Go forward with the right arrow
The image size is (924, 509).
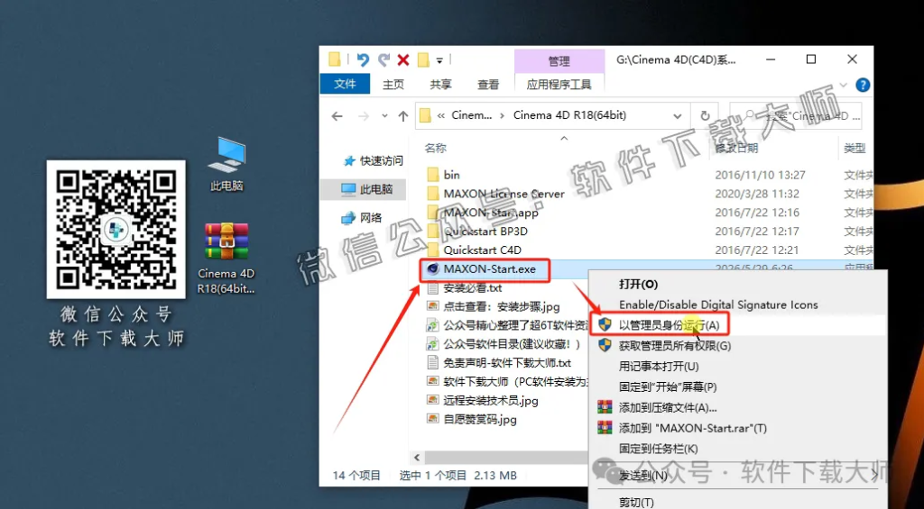pyautogui.click(x=364, y=116)
